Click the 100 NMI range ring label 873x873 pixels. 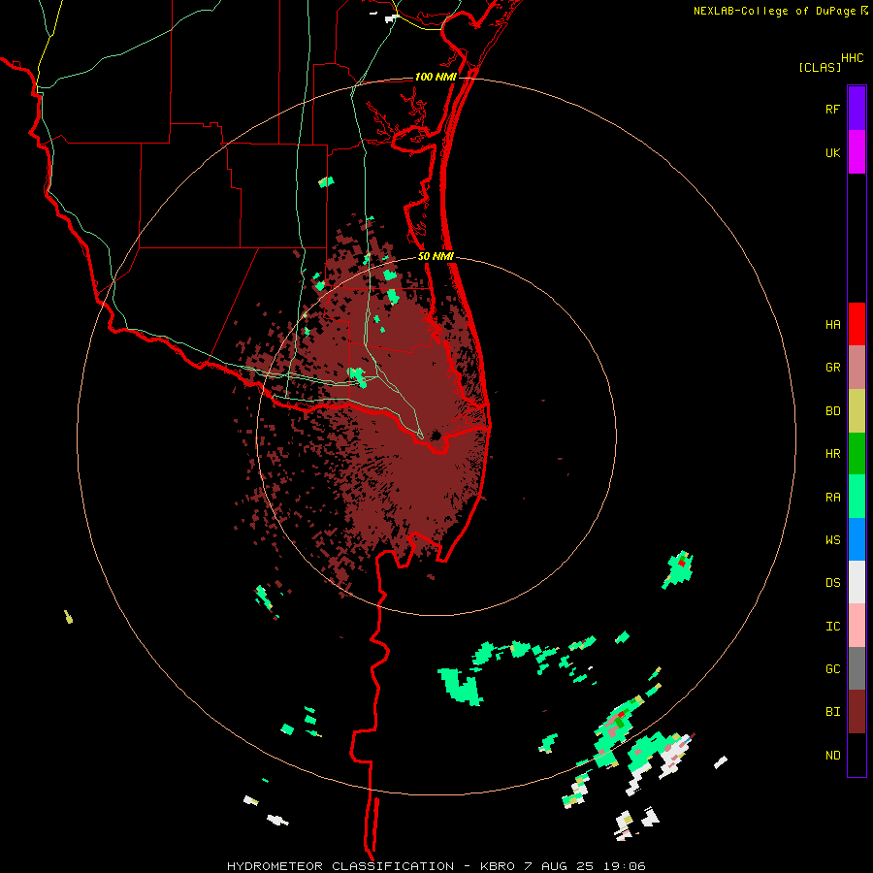pyautogui.click(x=436, y=77)
